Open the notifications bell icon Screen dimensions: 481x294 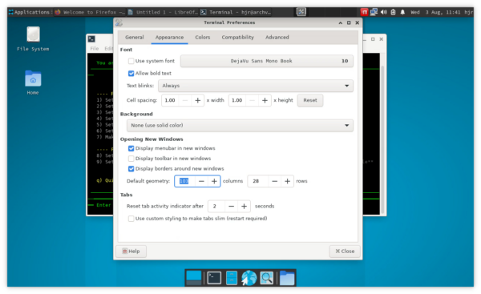coord(402,12)
